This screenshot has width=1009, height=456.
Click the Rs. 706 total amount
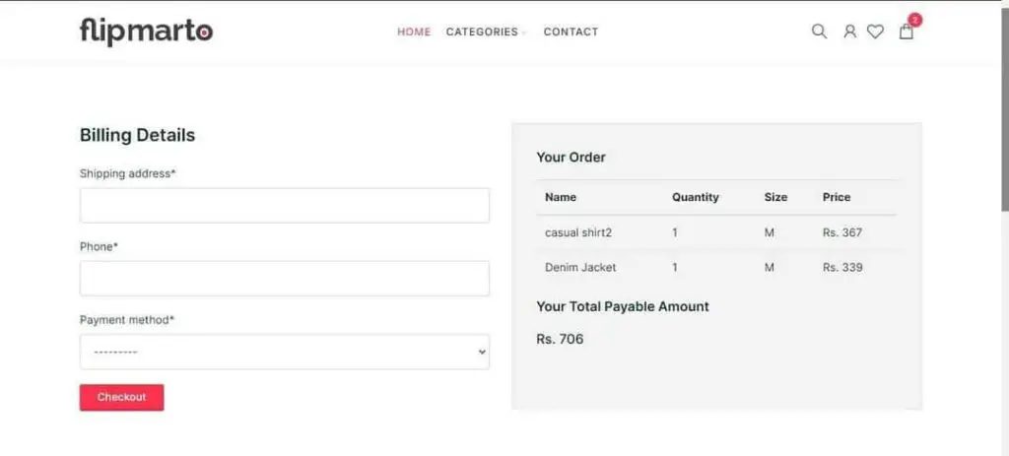point(560,339)
